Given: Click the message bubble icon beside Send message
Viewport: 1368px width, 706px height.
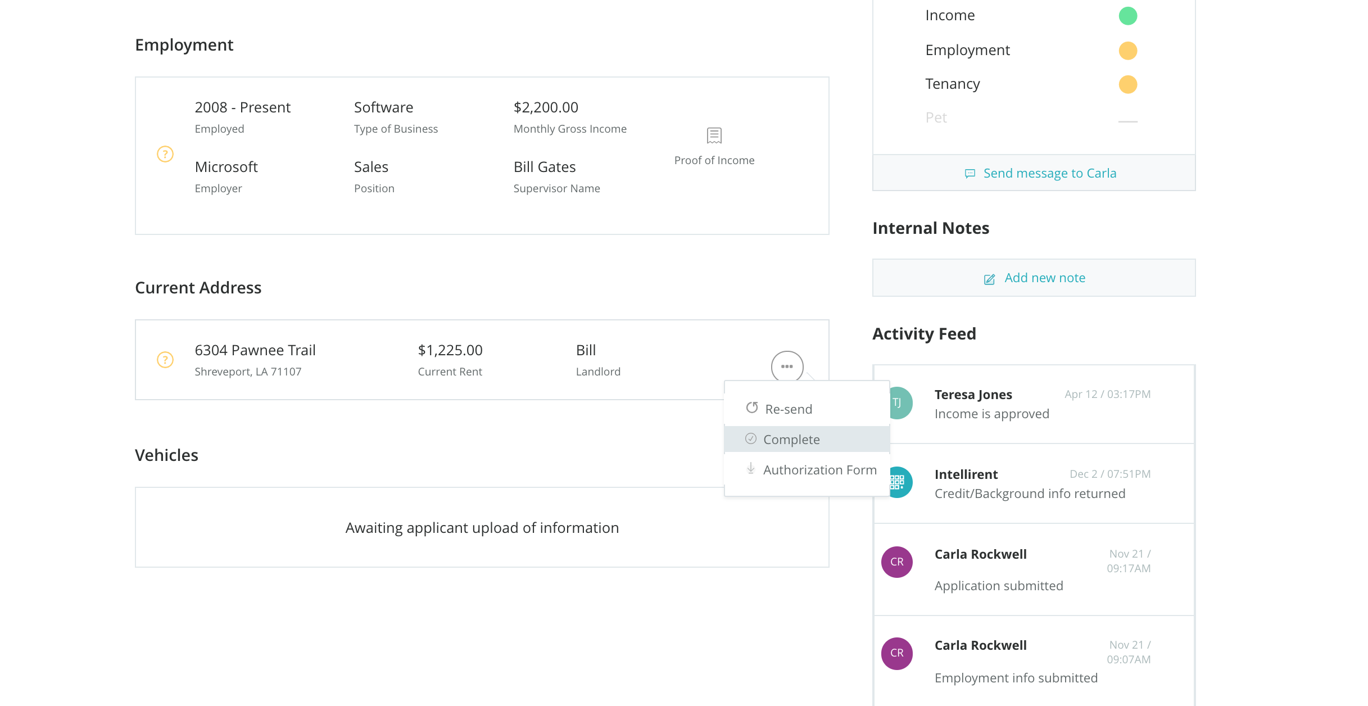Looking at the screenshot, I should [970, 174].
